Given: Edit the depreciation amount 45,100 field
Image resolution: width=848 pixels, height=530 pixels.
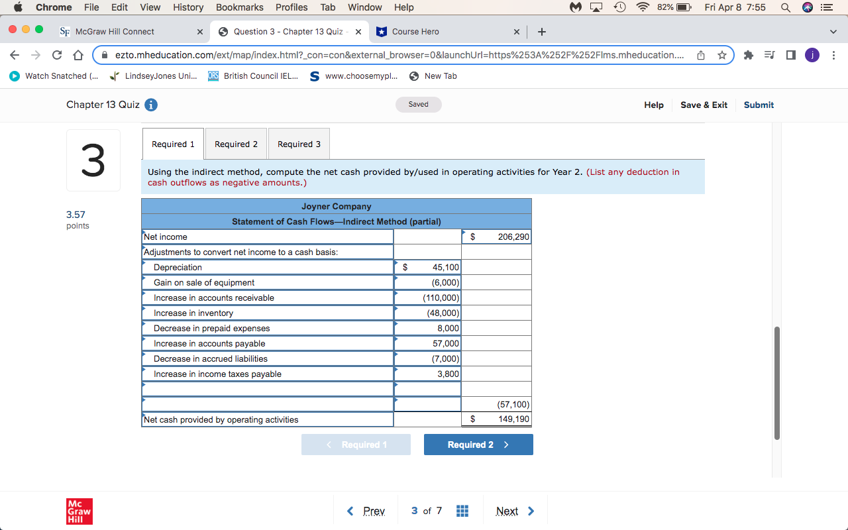Looking at the screenshot, I should [427, 267].
